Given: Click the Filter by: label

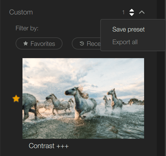Looking at the screenshot, I should pos(27,28).
